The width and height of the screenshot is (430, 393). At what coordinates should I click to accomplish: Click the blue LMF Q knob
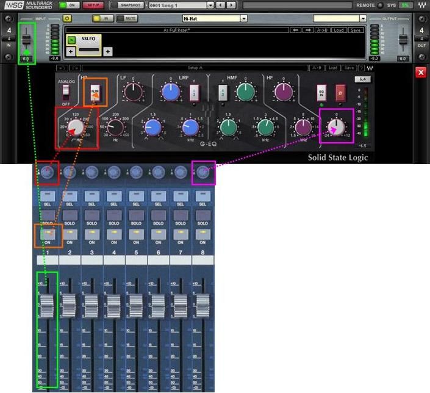[x=152, y=128]
